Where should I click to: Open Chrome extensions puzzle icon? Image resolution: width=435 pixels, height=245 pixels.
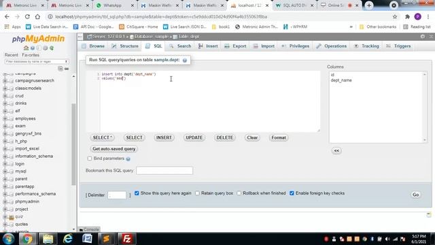tap(407, 16)
